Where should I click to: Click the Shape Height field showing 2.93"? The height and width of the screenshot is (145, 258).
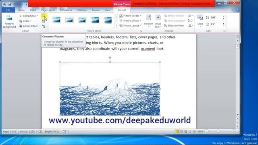point(216,17)
